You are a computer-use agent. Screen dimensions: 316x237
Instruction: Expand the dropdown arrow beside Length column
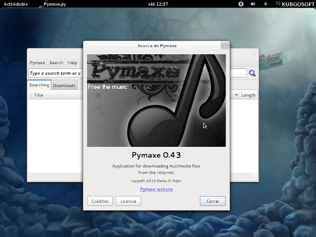click(x=236, y=95)
